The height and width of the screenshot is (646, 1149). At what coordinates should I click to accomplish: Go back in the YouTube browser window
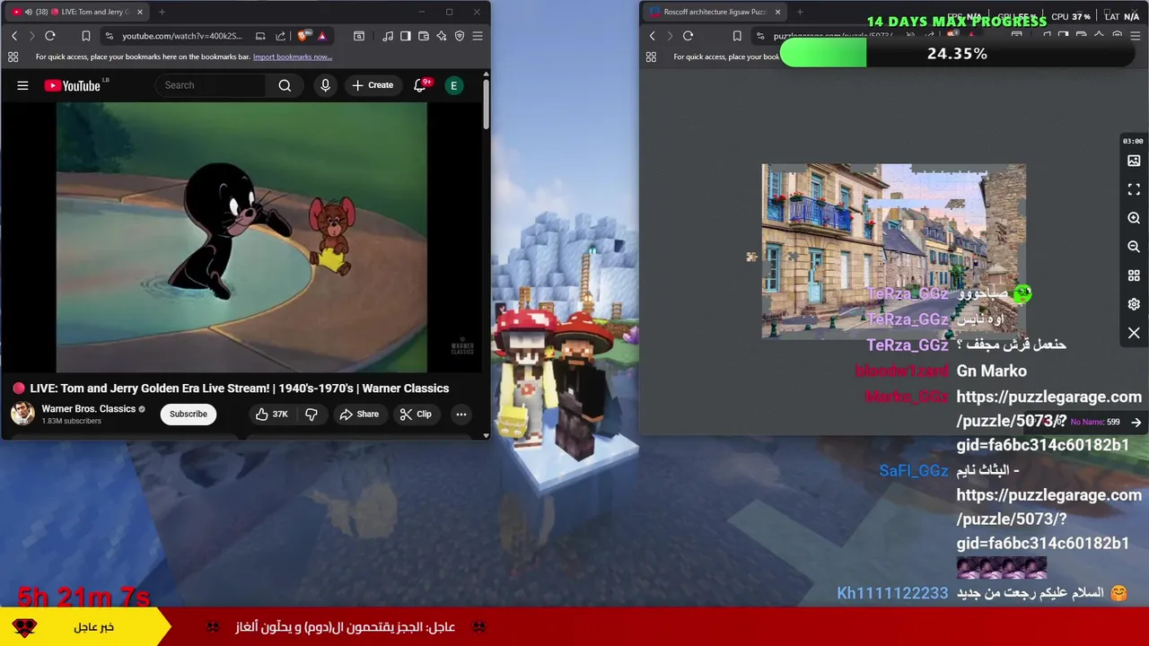[14, 36]
